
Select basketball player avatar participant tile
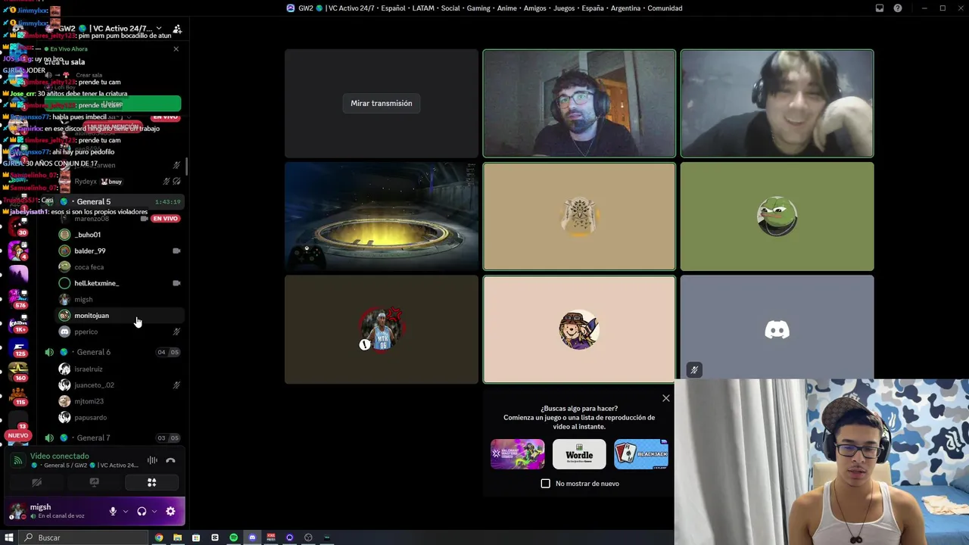tap(382, 329)
